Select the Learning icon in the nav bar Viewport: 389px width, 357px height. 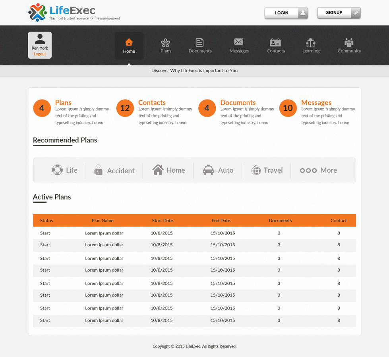[x=311, y=43]
